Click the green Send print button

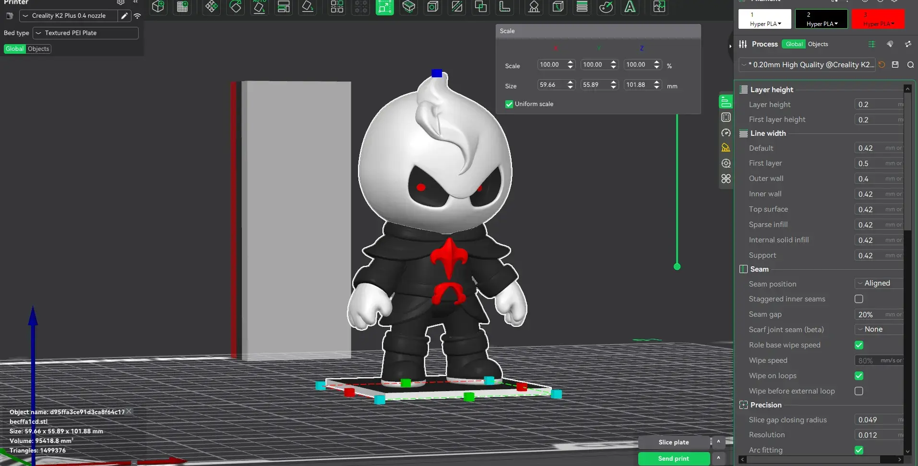674,458
